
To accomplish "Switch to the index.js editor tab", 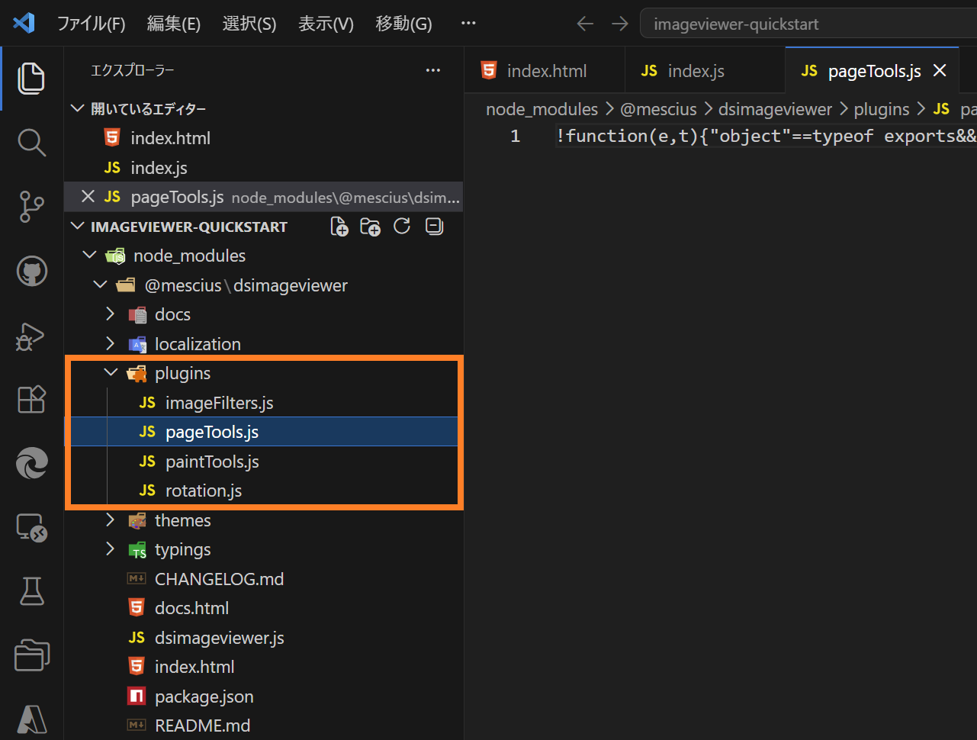I will tap(696, 71).
